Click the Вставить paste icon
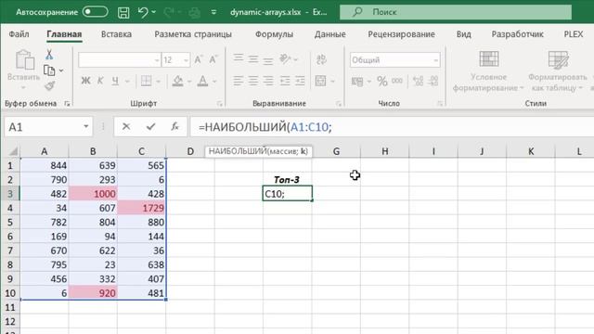Viewport: 594px width, 334px height. pyautogui.click(x=25, y=60)
